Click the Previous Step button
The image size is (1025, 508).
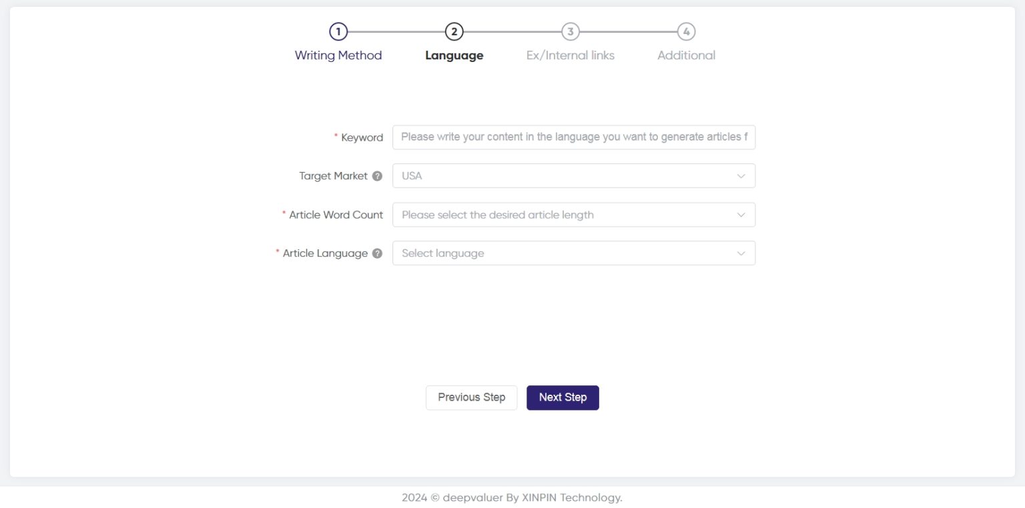(x=471, y=397)
